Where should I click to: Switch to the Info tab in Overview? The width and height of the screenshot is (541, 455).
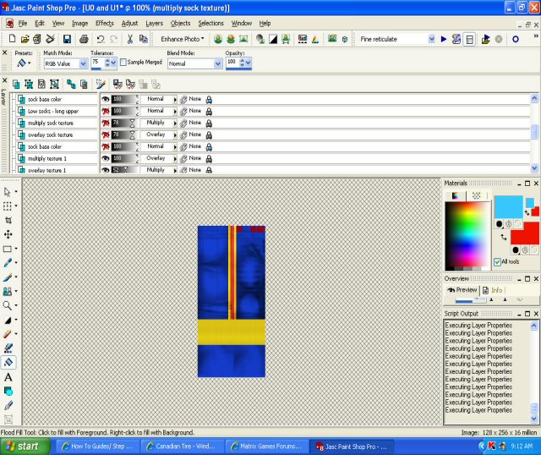pyautogui.click(x=492, y=290)
